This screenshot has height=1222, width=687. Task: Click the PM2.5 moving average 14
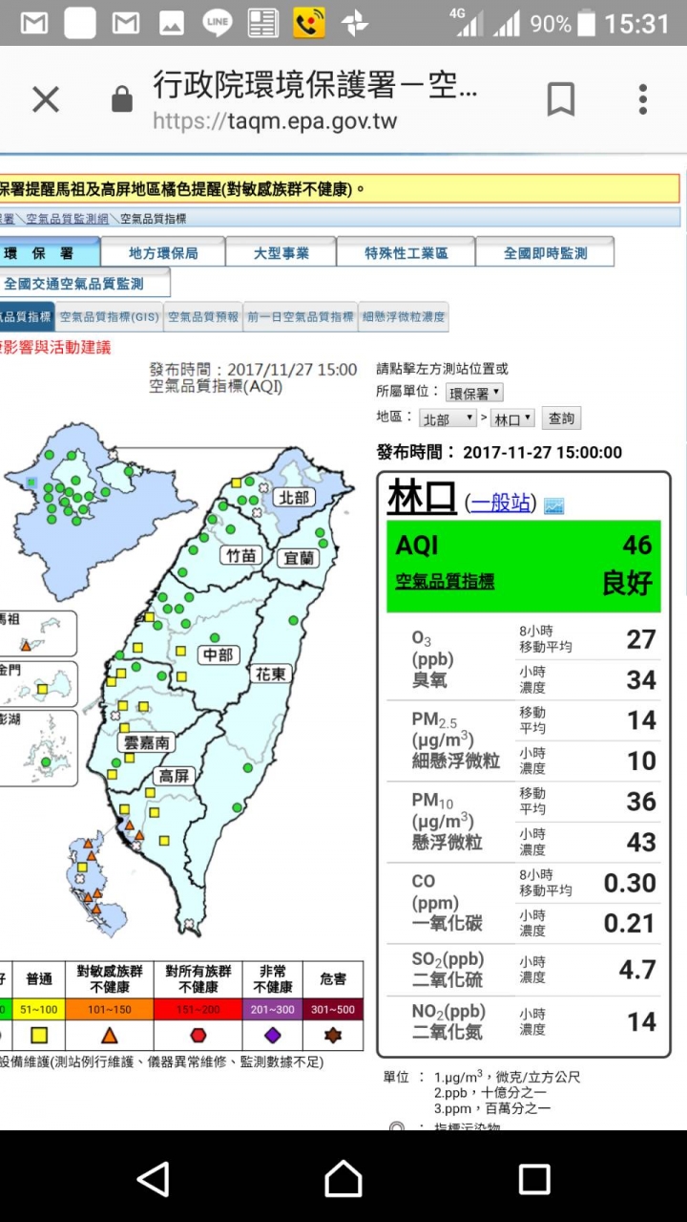[x=641, y=720]
